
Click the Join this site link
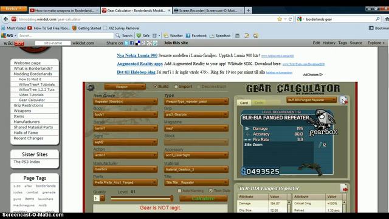[x=176, y=43]
